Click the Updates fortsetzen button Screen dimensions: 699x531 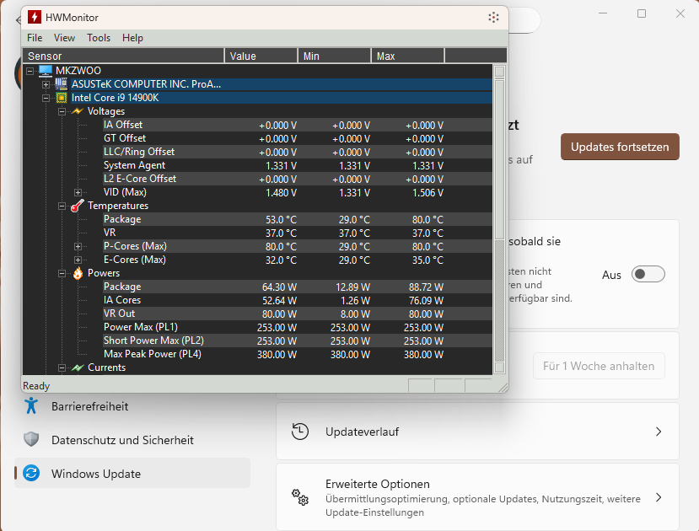pos(620,147)
